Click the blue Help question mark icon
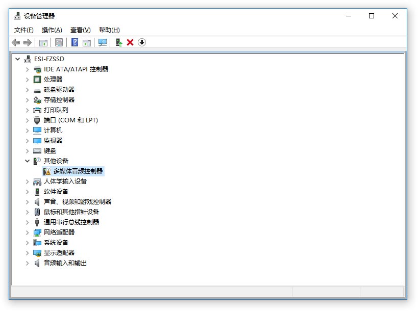Image resolution: width=418 pixels, height=311 pixels. click(75, 42)
